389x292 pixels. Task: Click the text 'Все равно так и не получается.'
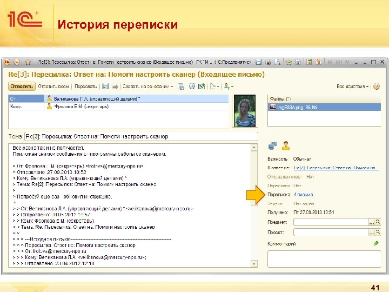click(x=49, y=148)
